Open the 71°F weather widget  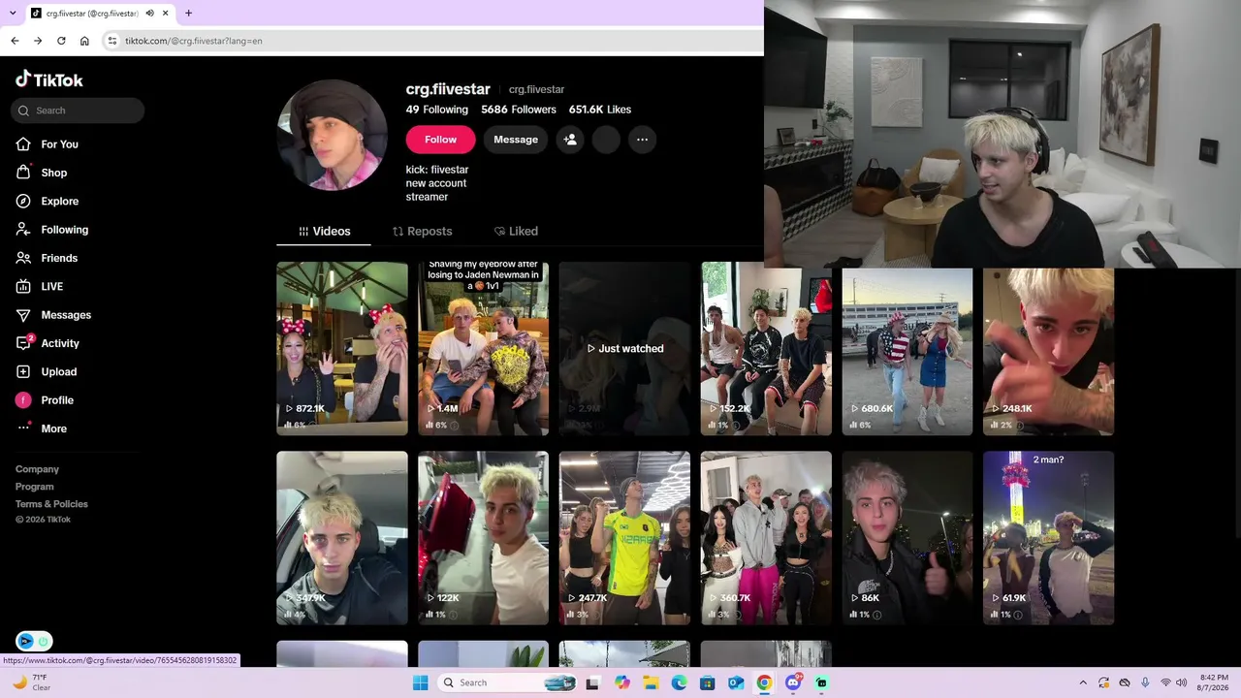coord(31,682)
